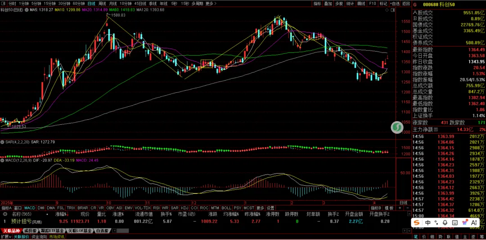Click the 市场资讯 item in the bottom bar
The height and width of the screenshot is (240, 486).
[x=56, y=237]
